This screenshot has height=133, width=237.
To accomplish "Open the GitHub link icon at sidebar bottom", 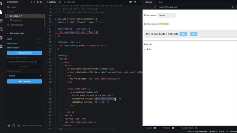I will (14, 126).
